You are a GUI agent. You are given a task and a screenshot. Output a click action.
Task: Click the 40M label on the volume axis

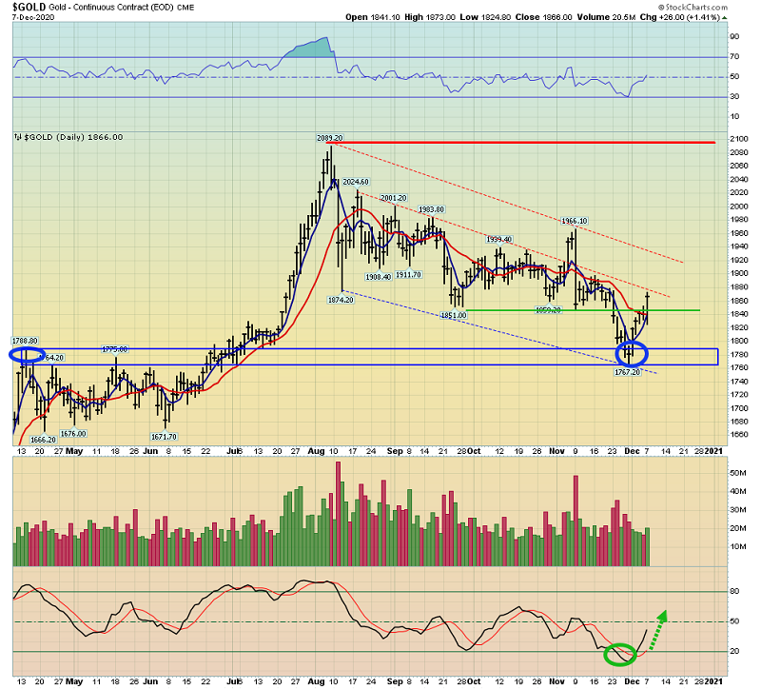click(x=738, y=491)
